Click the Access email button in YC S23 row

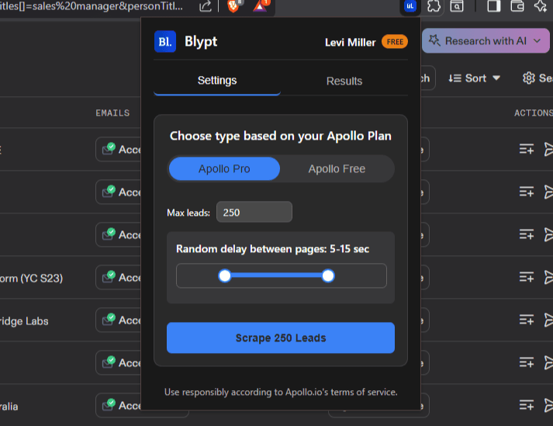click(119, 278)
